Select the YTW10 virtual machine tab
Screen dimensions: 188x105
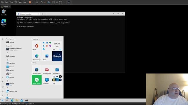point(6,7)
